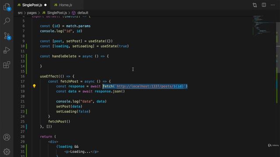Switch to the SinglePost.js tab

point(32,5)
